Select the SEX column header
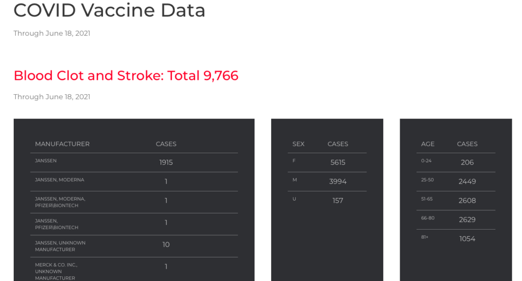The height and width of the screenshot is (281, 522). tap(298, 144)
